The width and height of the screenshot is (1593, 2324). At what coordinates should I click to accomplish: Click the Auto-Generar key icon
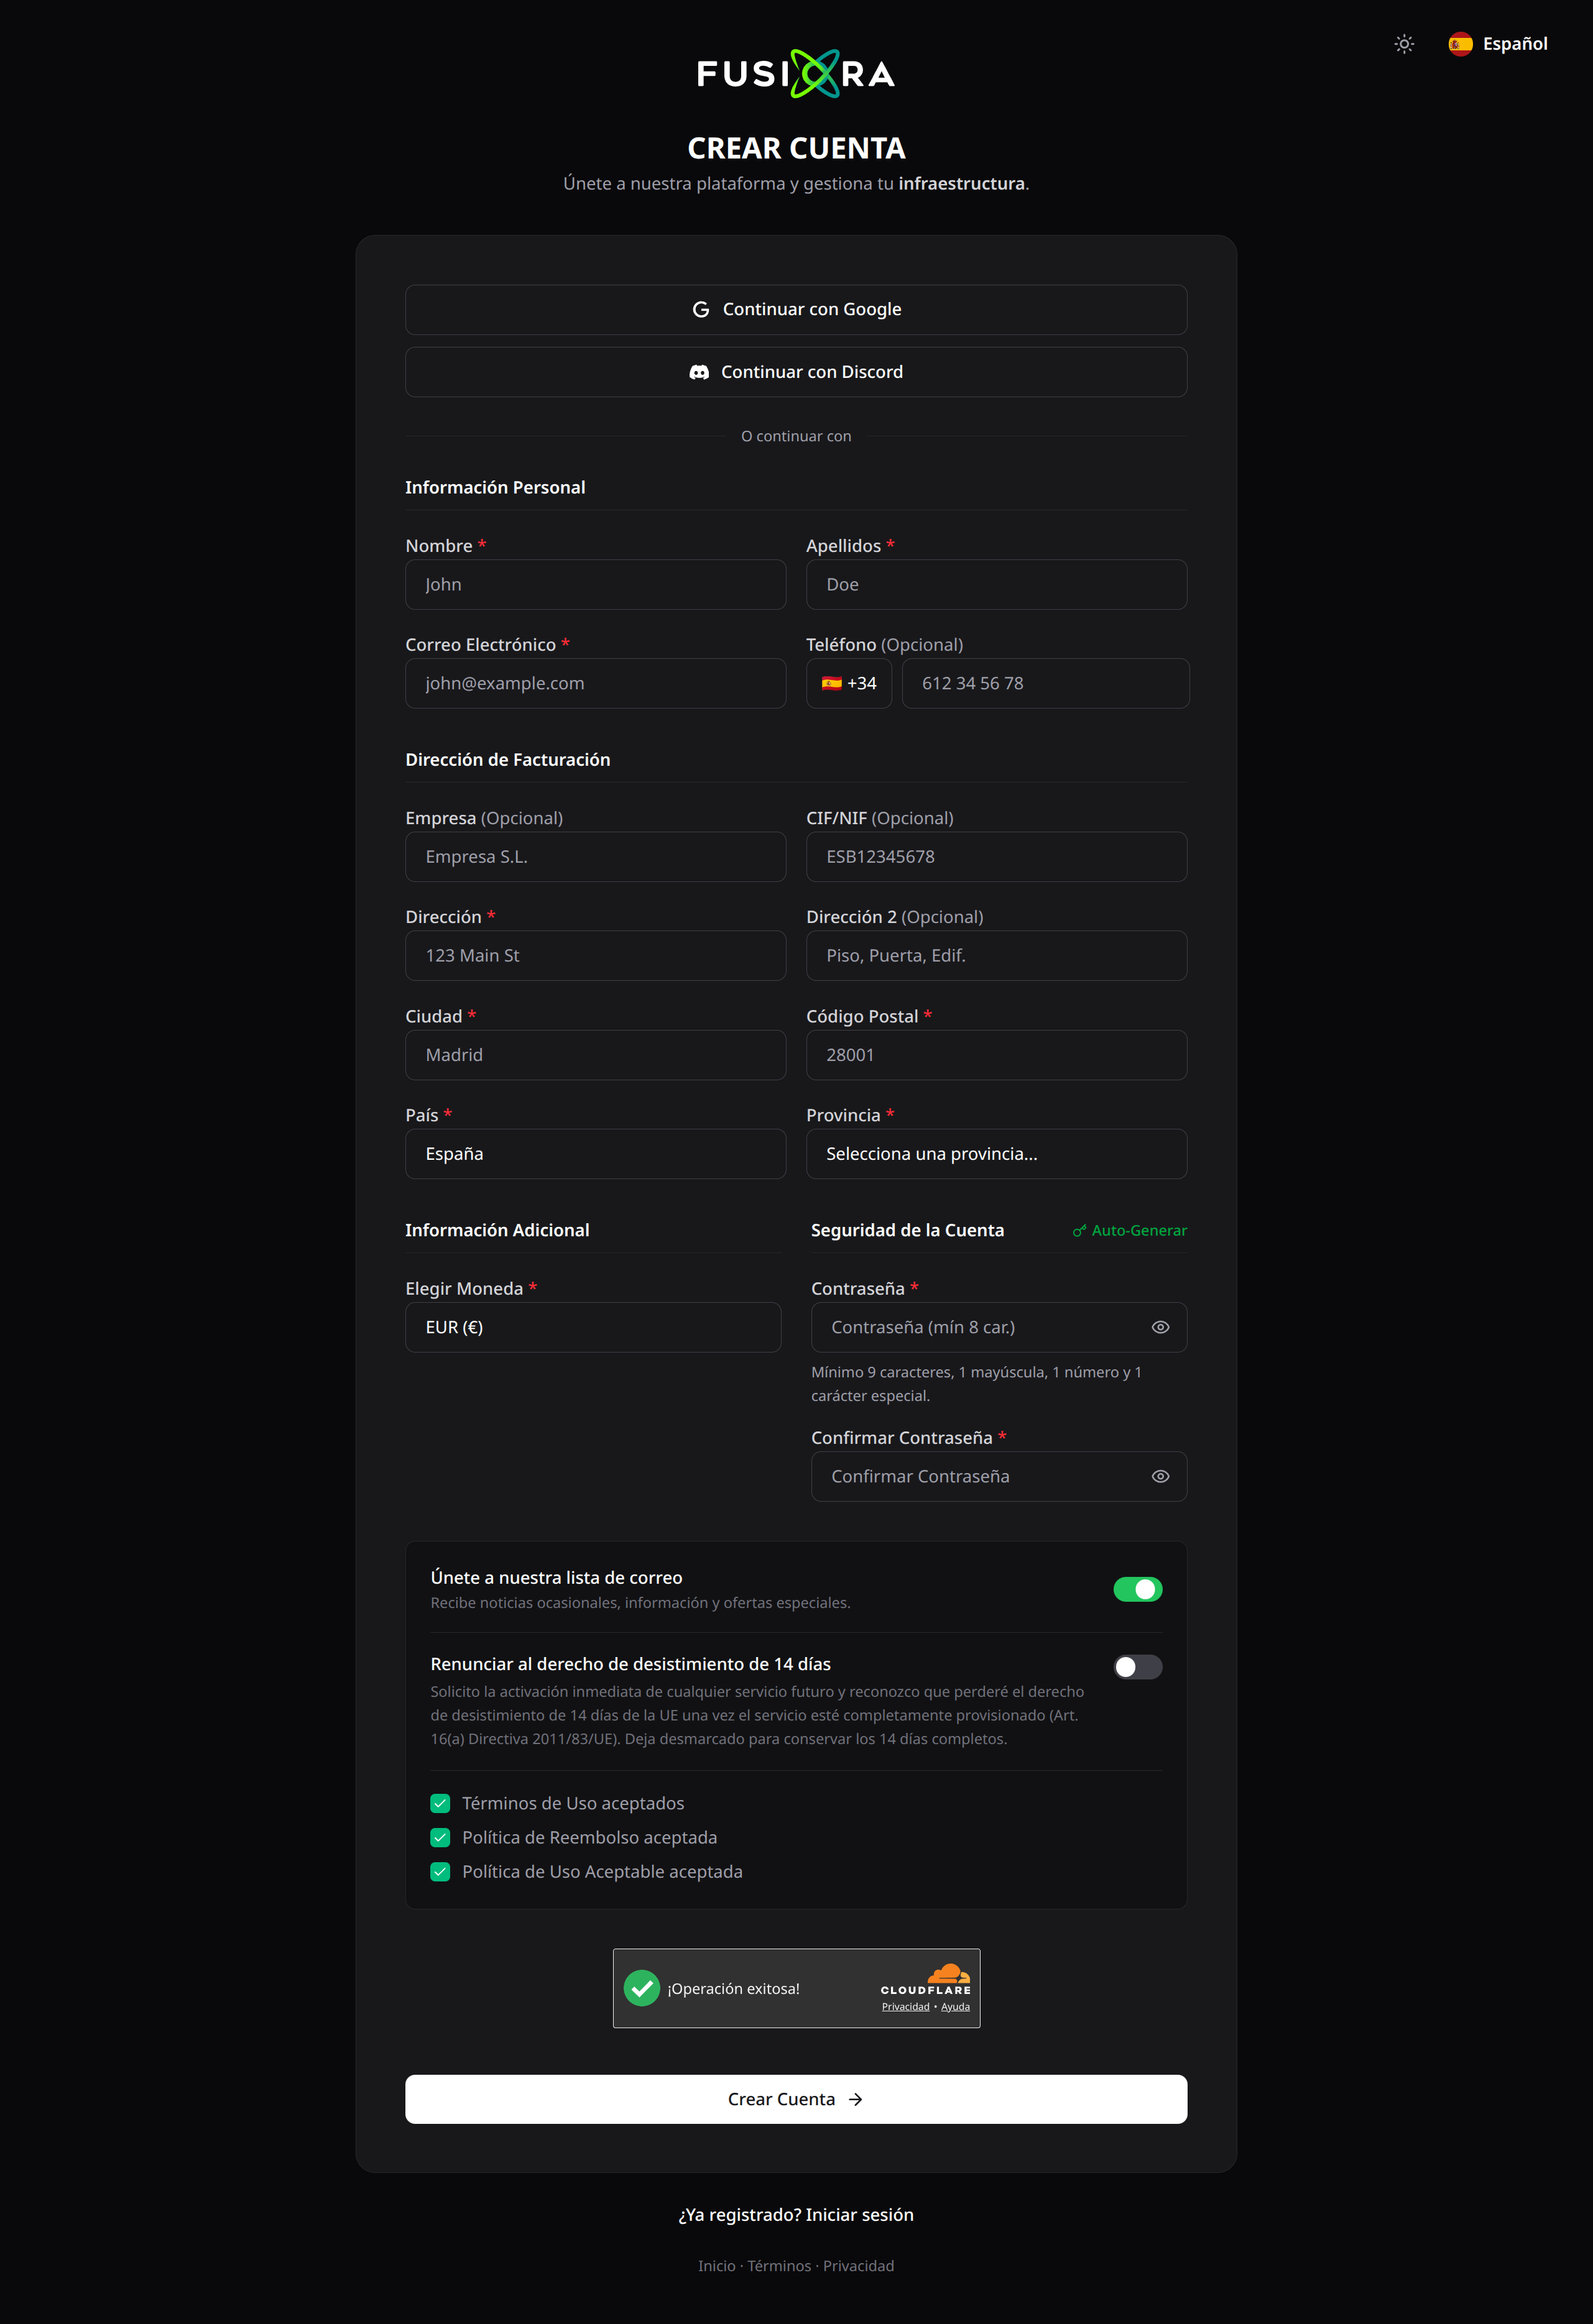pyautogui.click(x=1079, y=1231)
